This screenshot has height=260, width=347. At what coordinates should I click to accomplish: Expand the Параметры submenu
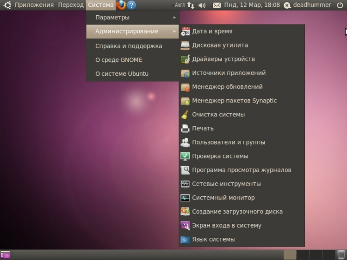(x=132, y=18)
